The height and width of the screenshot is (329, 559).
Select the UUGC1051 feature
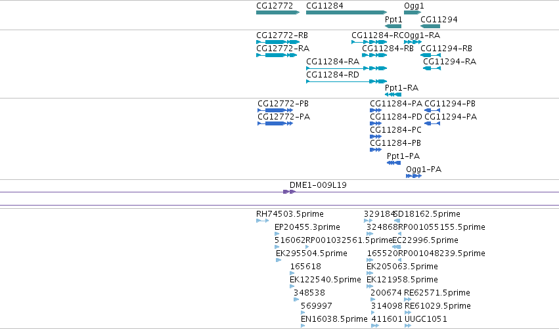tap(408, 326)
